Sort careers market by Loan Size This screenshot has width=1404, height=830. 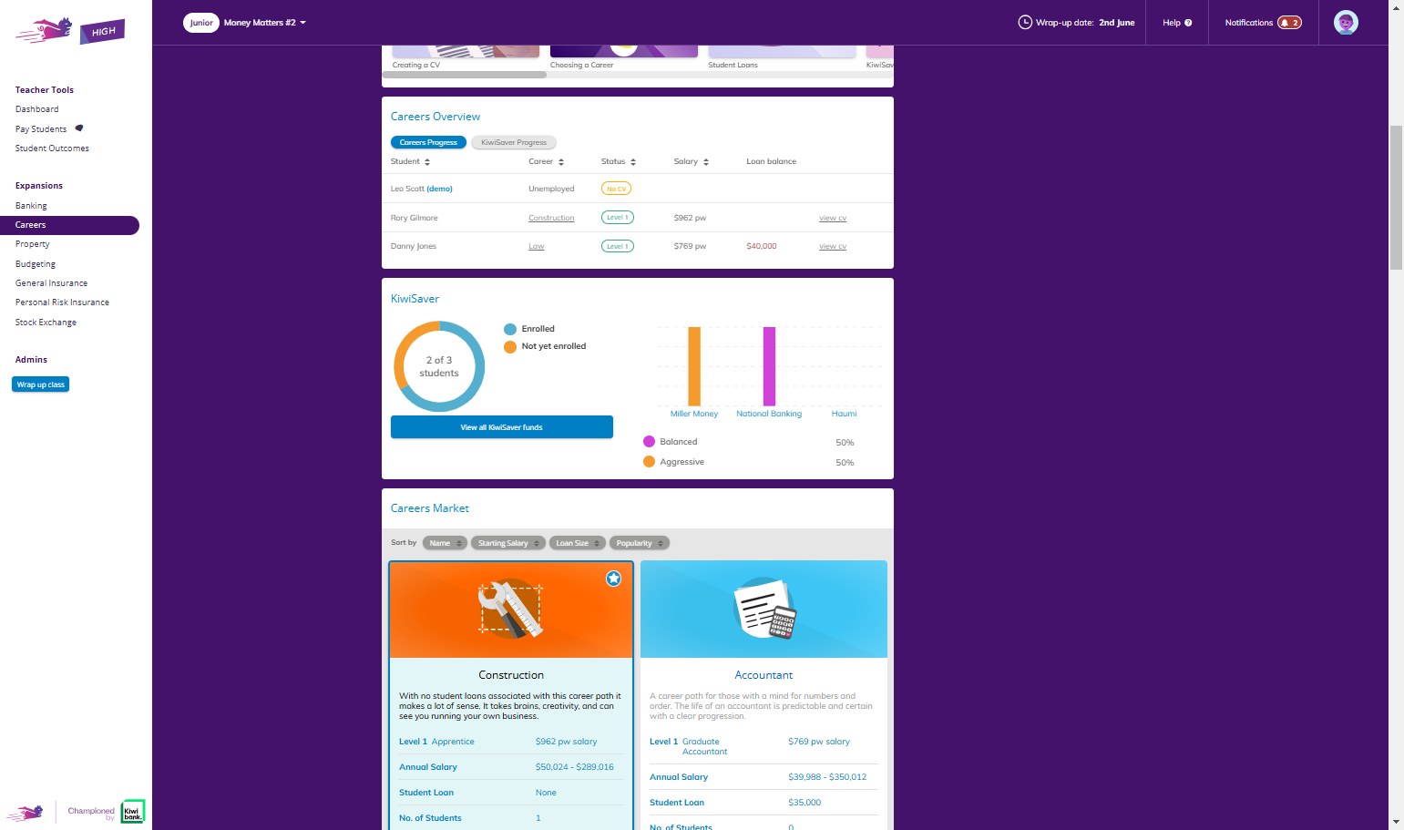pos(578,543)
